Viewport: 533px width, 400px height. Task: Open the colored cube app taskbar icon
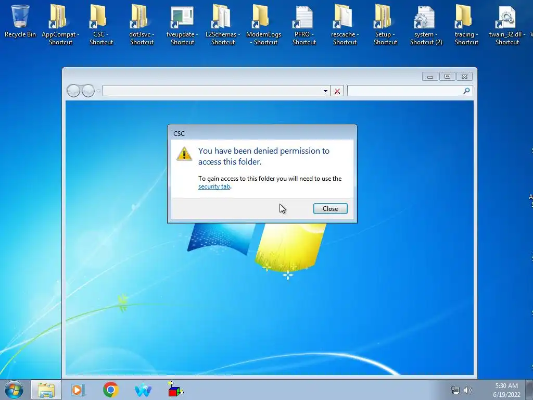click(175, 389)
